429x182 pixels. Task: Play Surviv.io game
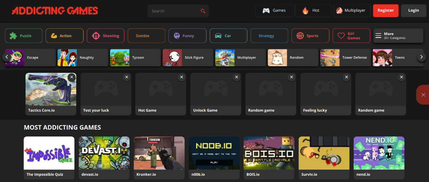pos(324,158)
